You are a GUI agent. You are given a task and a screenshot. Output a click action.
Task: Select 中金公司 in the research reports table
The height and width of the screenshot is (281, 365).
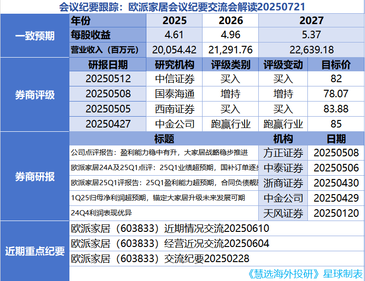(283, 198)
